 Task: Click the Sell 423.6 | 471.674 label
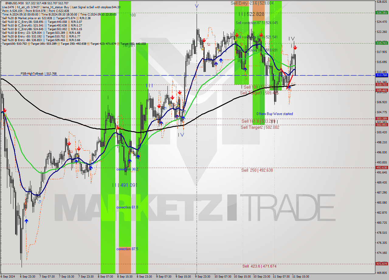260,266
